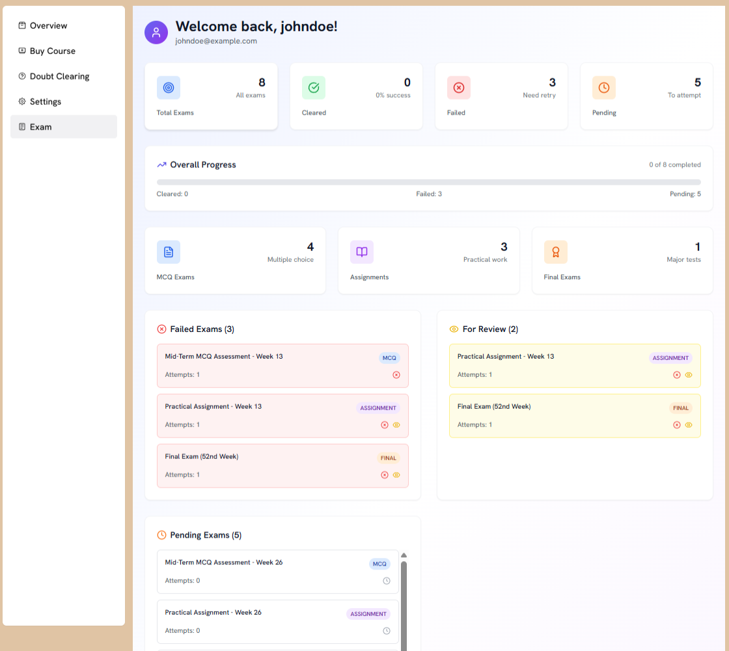Viewport: 729px width, 651px height.
Task: Click the Total Exams target icon
Action: 169,87
